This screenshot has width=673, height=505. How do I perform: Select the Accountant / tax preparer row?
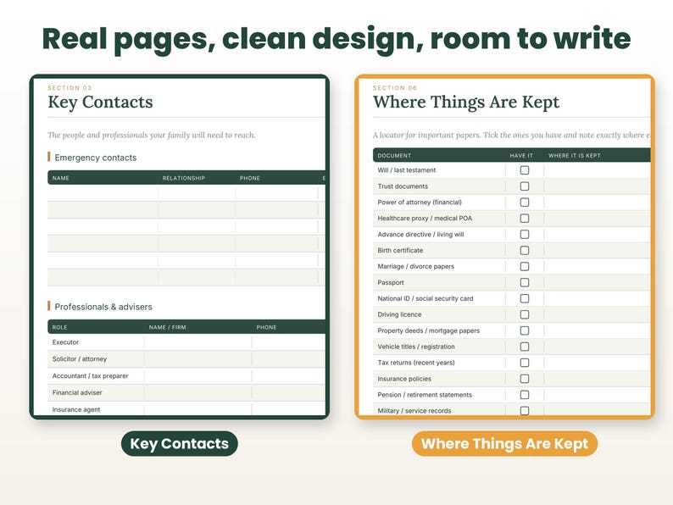186,376
